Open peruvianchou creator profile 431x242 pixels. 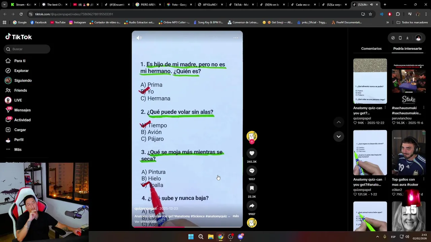tap(402, 118)
